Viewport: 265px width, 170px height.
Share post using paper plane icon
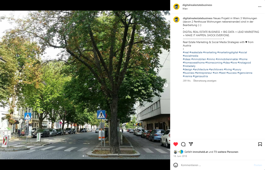(x=191, y=144)
